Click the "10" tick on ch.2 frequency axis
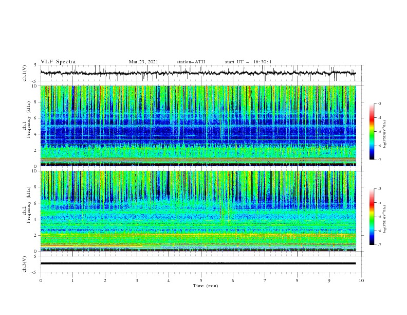 (x=35, y=171)
